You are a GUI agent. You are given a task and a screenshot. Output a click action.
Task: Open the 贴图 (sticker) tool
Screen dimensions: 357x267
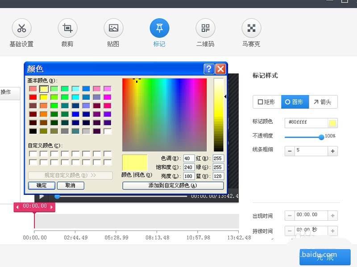click(113, 28)
